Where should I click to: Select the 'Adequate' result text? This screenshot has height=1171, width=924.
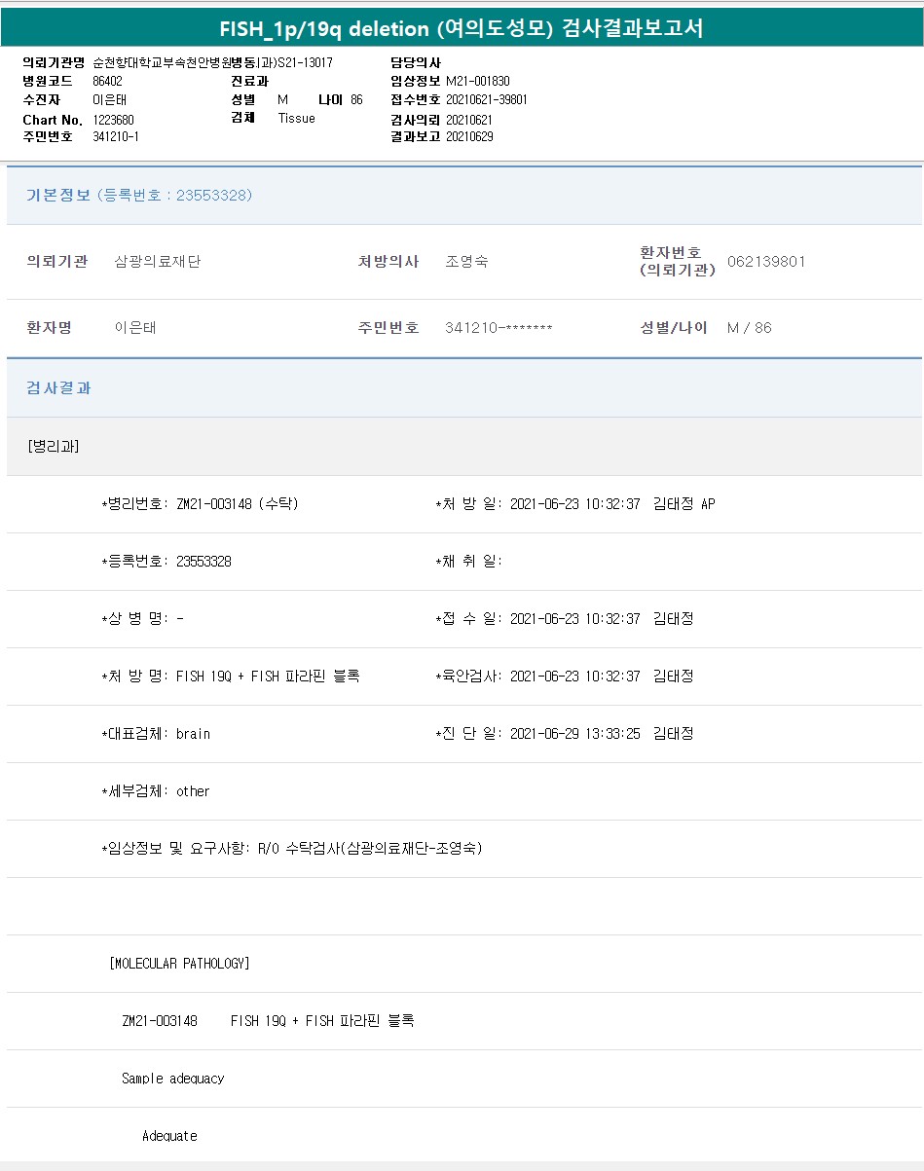pos(169,1136)
